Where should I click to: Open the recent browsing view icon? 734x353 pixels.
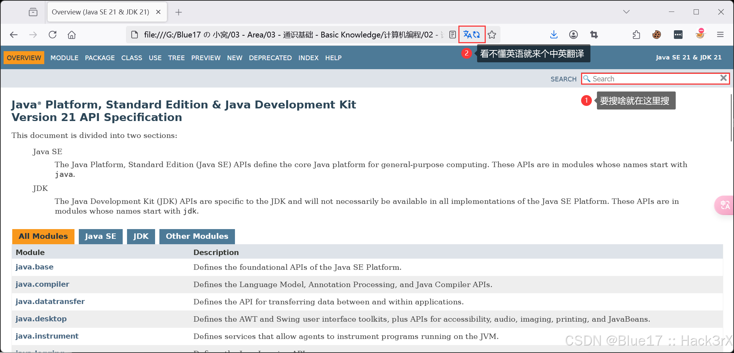(33, 12)
